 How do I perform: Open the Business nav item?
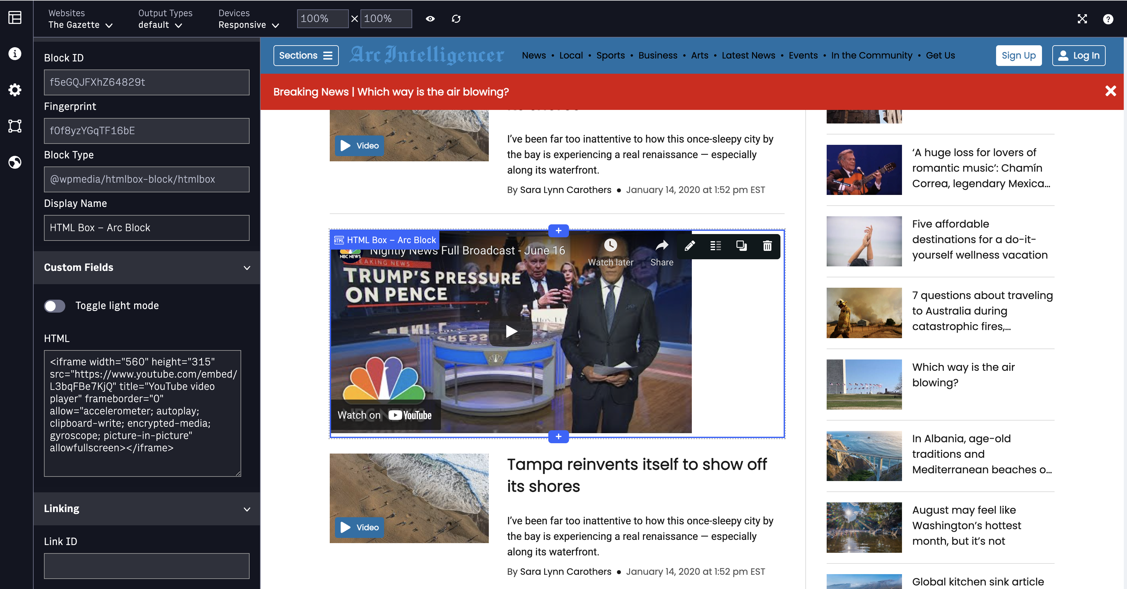coord(658,56)
